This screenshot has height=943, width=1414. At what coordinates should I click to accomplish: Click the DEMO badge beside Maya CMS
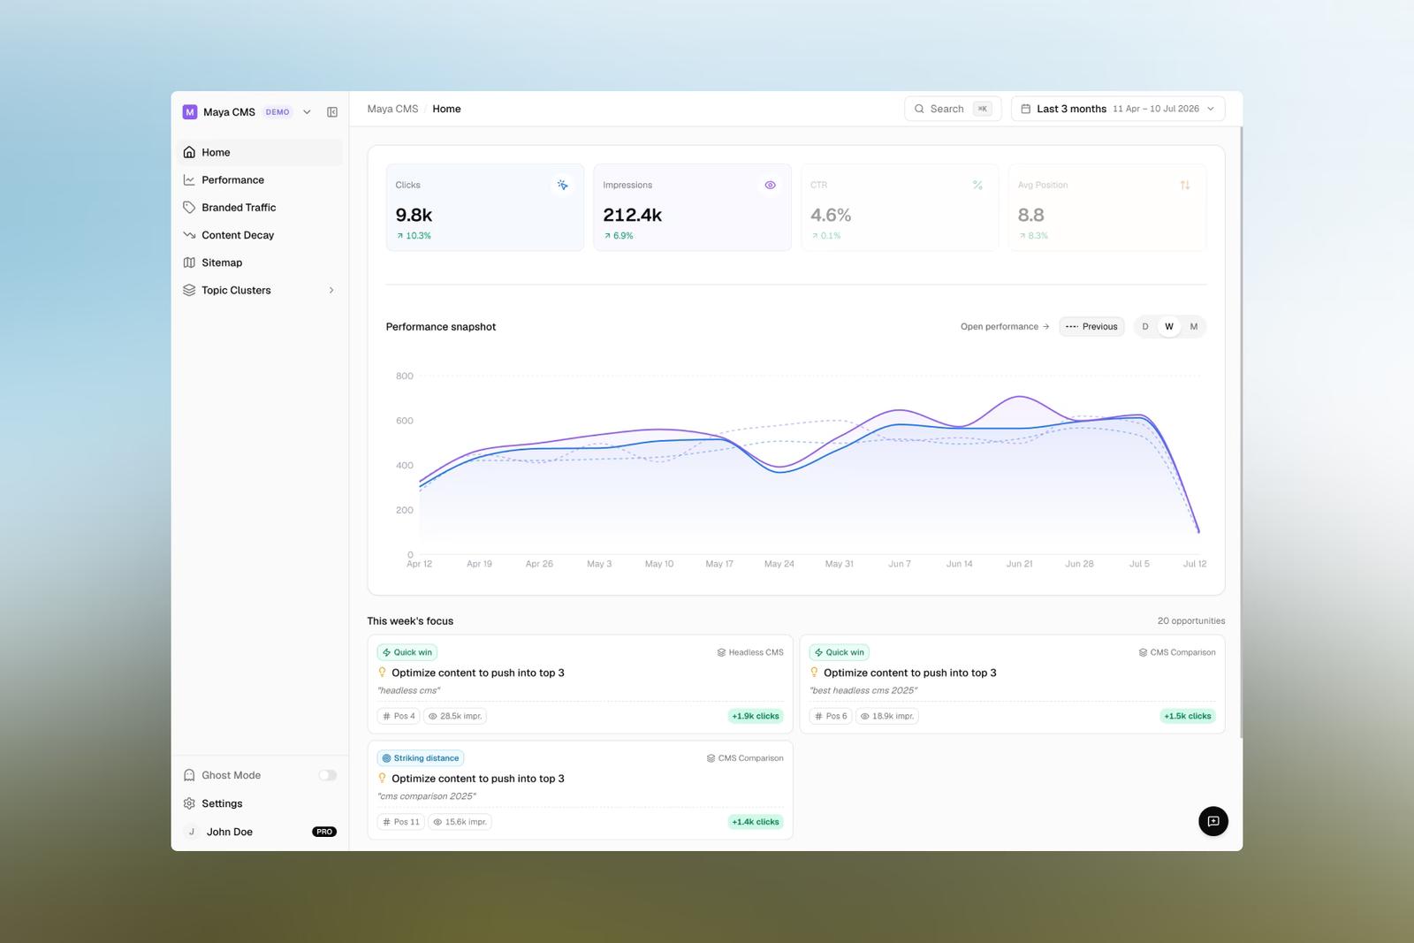277,112
